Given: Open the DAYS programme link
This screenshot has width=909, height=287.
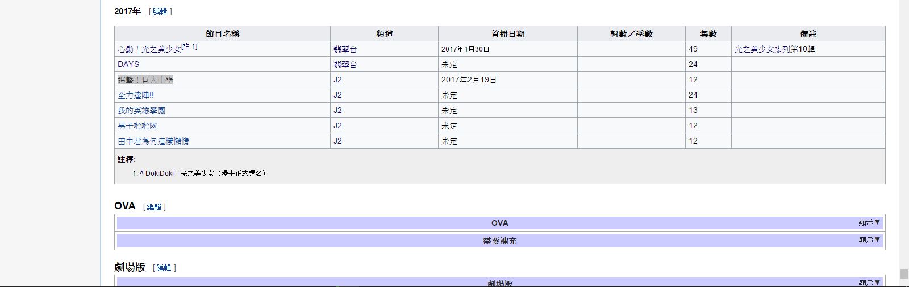Looking at the screenshot, I should point(128,64).
